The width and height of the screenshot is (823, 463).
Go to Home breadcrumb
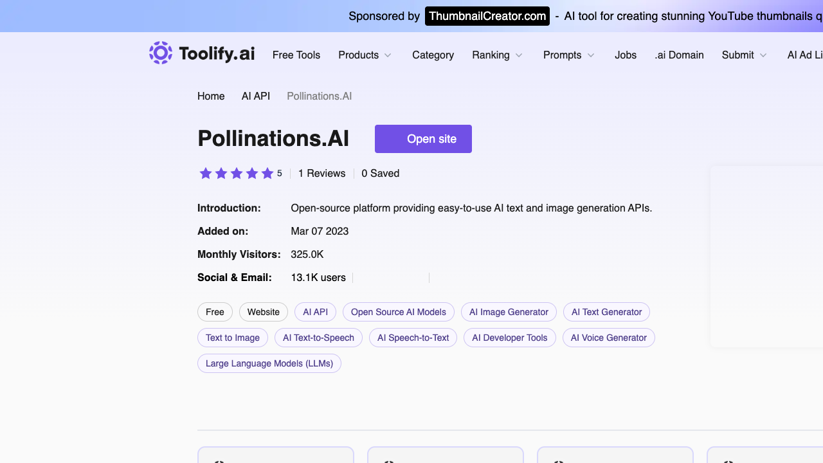211,96
